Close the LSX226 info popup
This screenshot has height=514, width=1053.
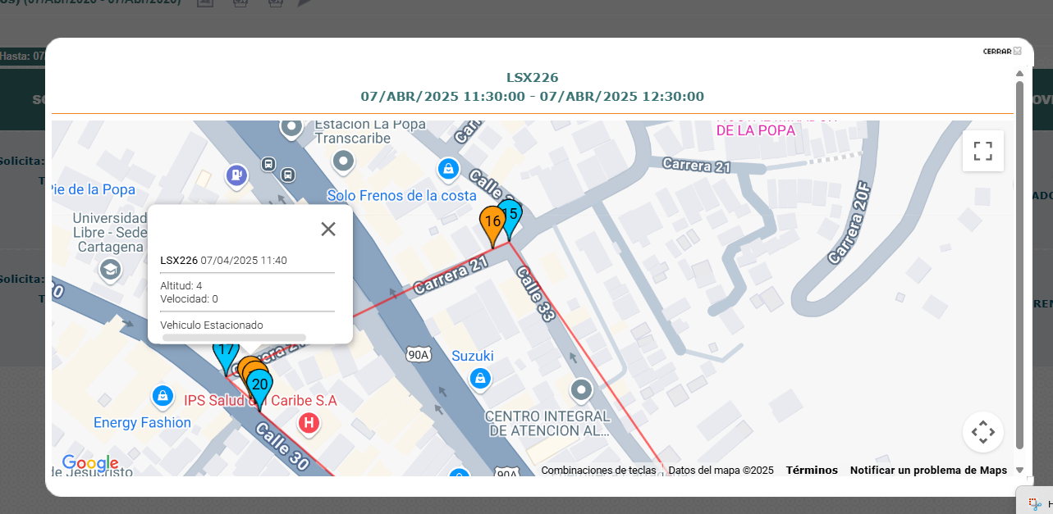(328, 229)
